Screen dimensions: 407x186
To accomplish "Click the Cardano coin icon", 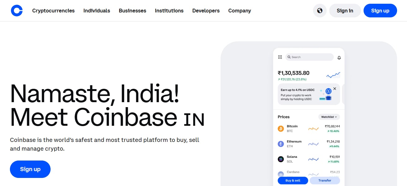I will click(x=281, y=174).
